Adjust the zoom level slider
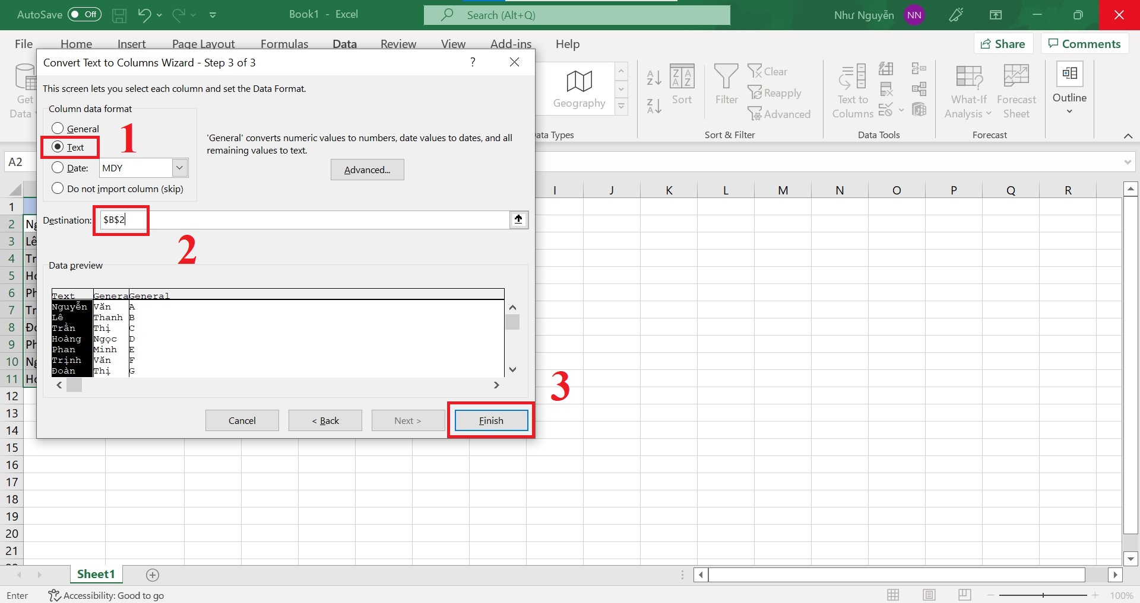The height and width of the screenshot is (603, 1140). click(1043, 595)
